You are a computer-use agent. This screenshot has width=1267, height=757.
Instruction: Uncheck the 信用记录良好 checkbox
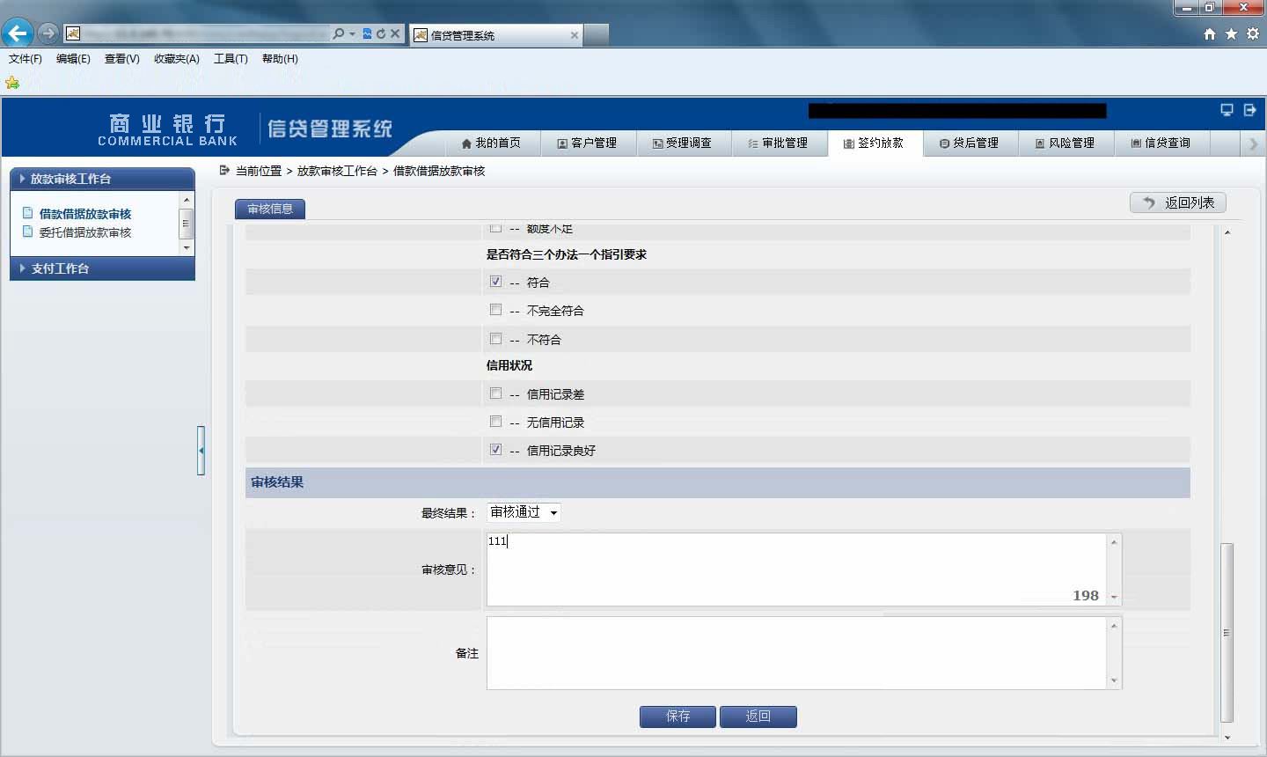coord(495,450)
